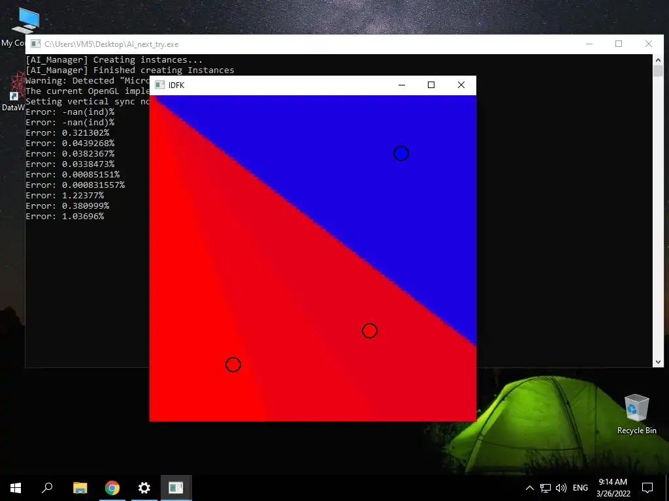Click '[AI_Manager] Creating instances...' line
The height and width of the screenshot is (501, 669).
point(114,59)
